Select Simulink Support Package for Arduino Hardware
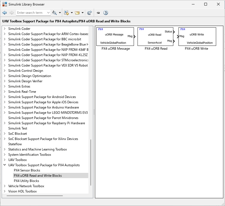 (x=43, y=107)
